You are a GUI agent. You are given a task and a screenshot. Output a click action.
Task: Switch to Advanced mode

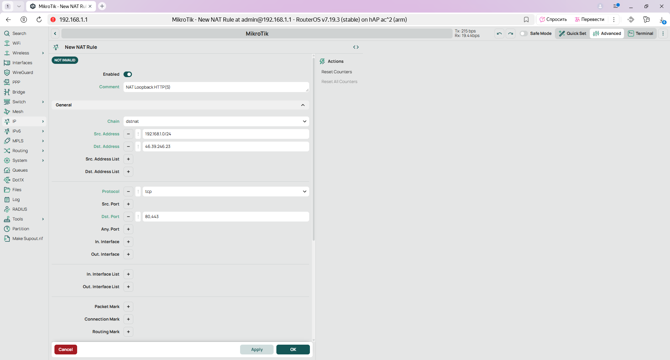tap(607, 33)
